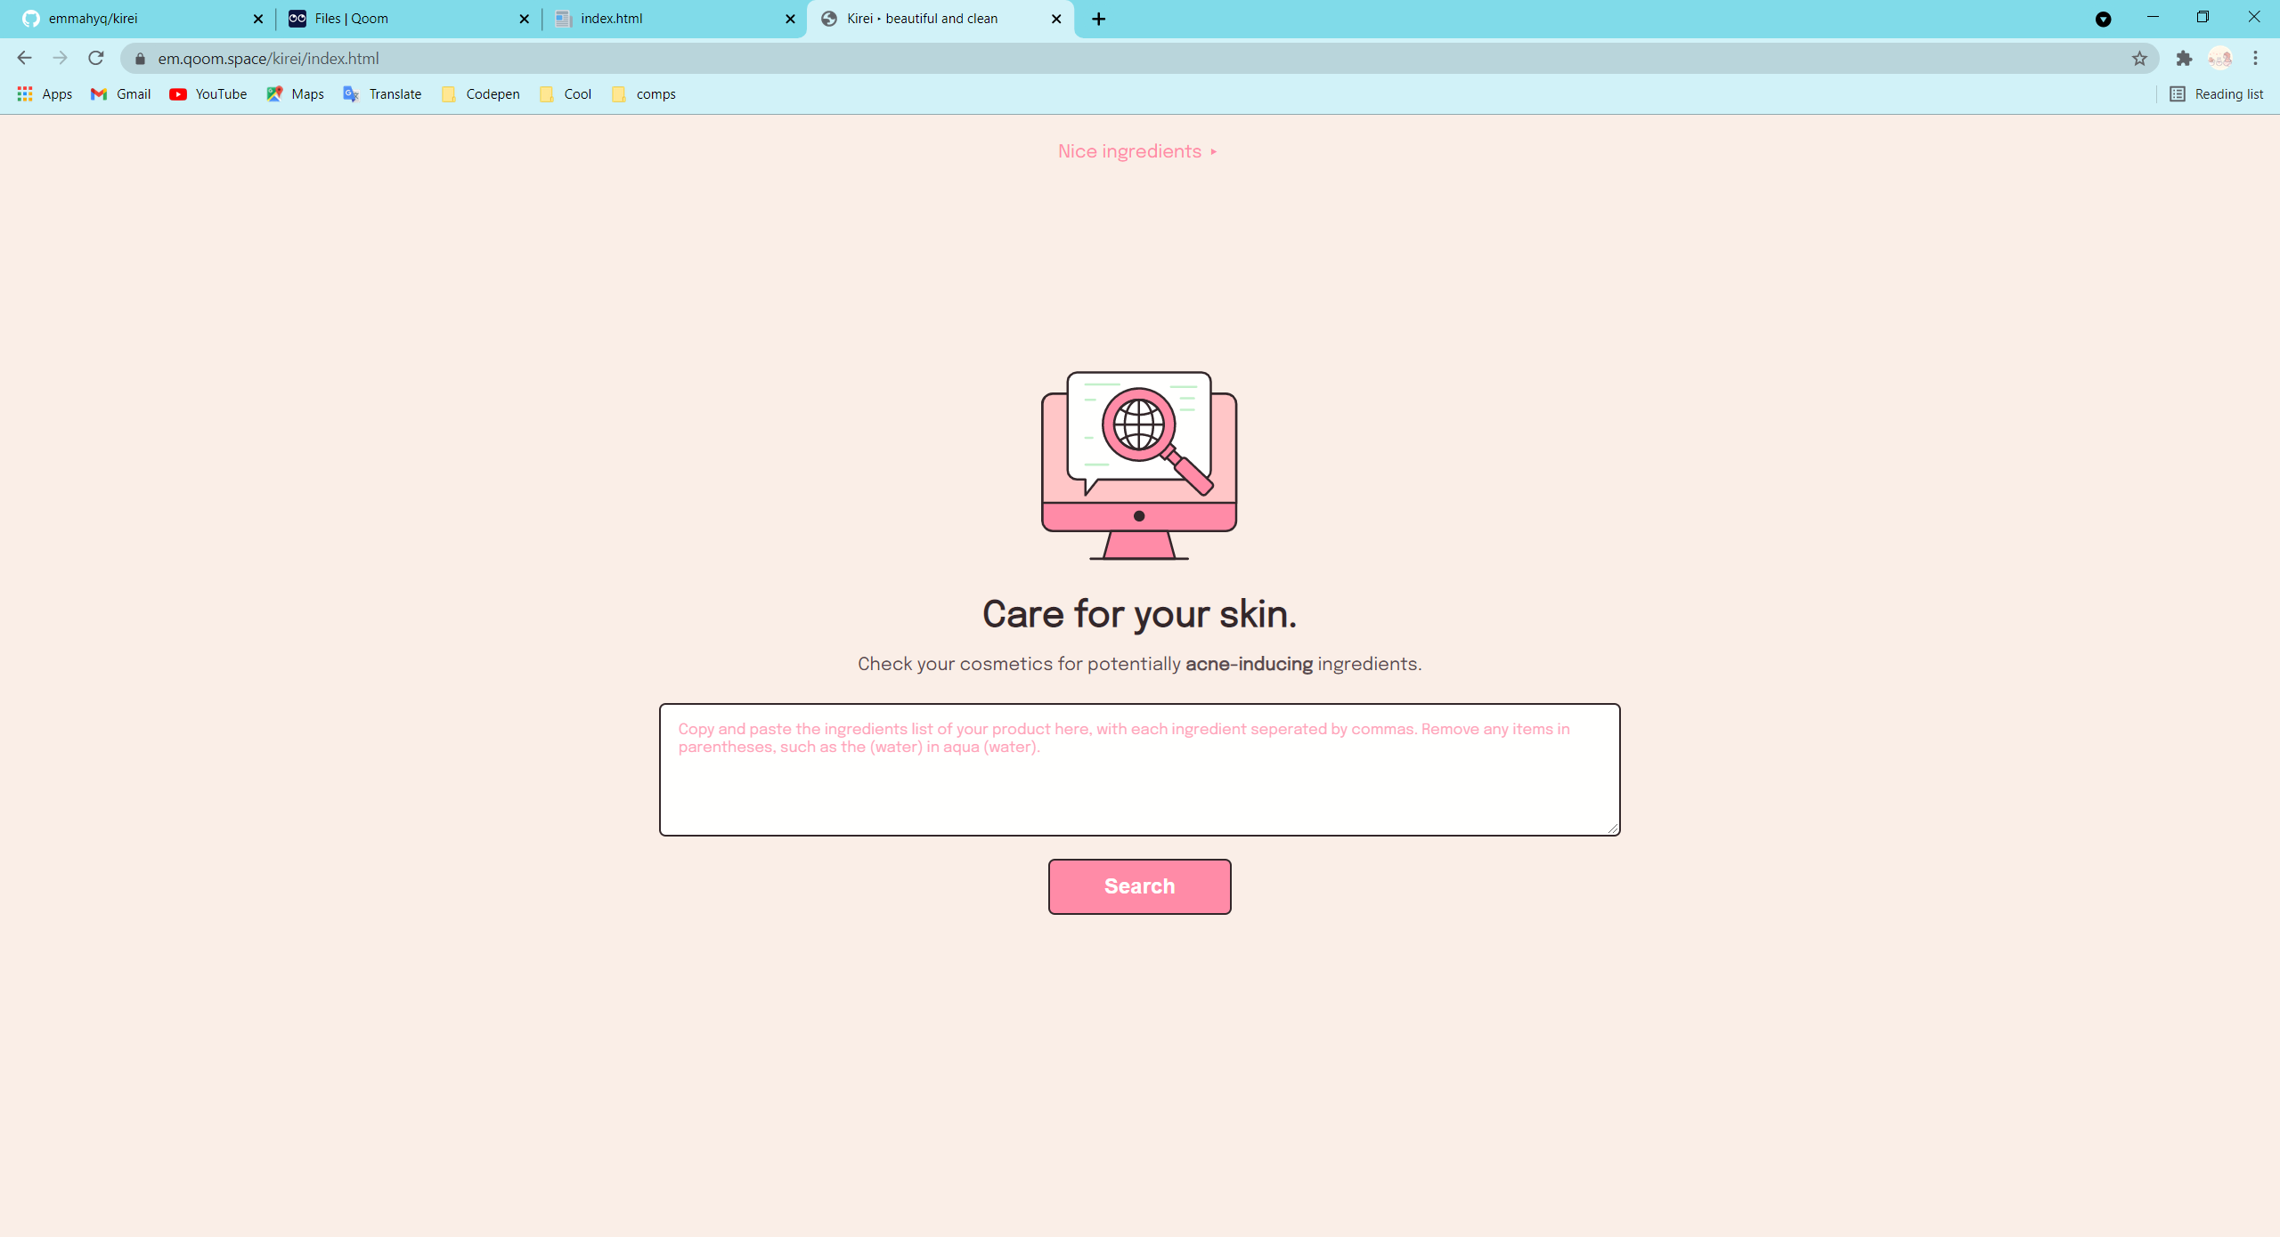
Task: Open the Codepen bookmarks folder
Action: pyautogui.click(x=481, y=93)
